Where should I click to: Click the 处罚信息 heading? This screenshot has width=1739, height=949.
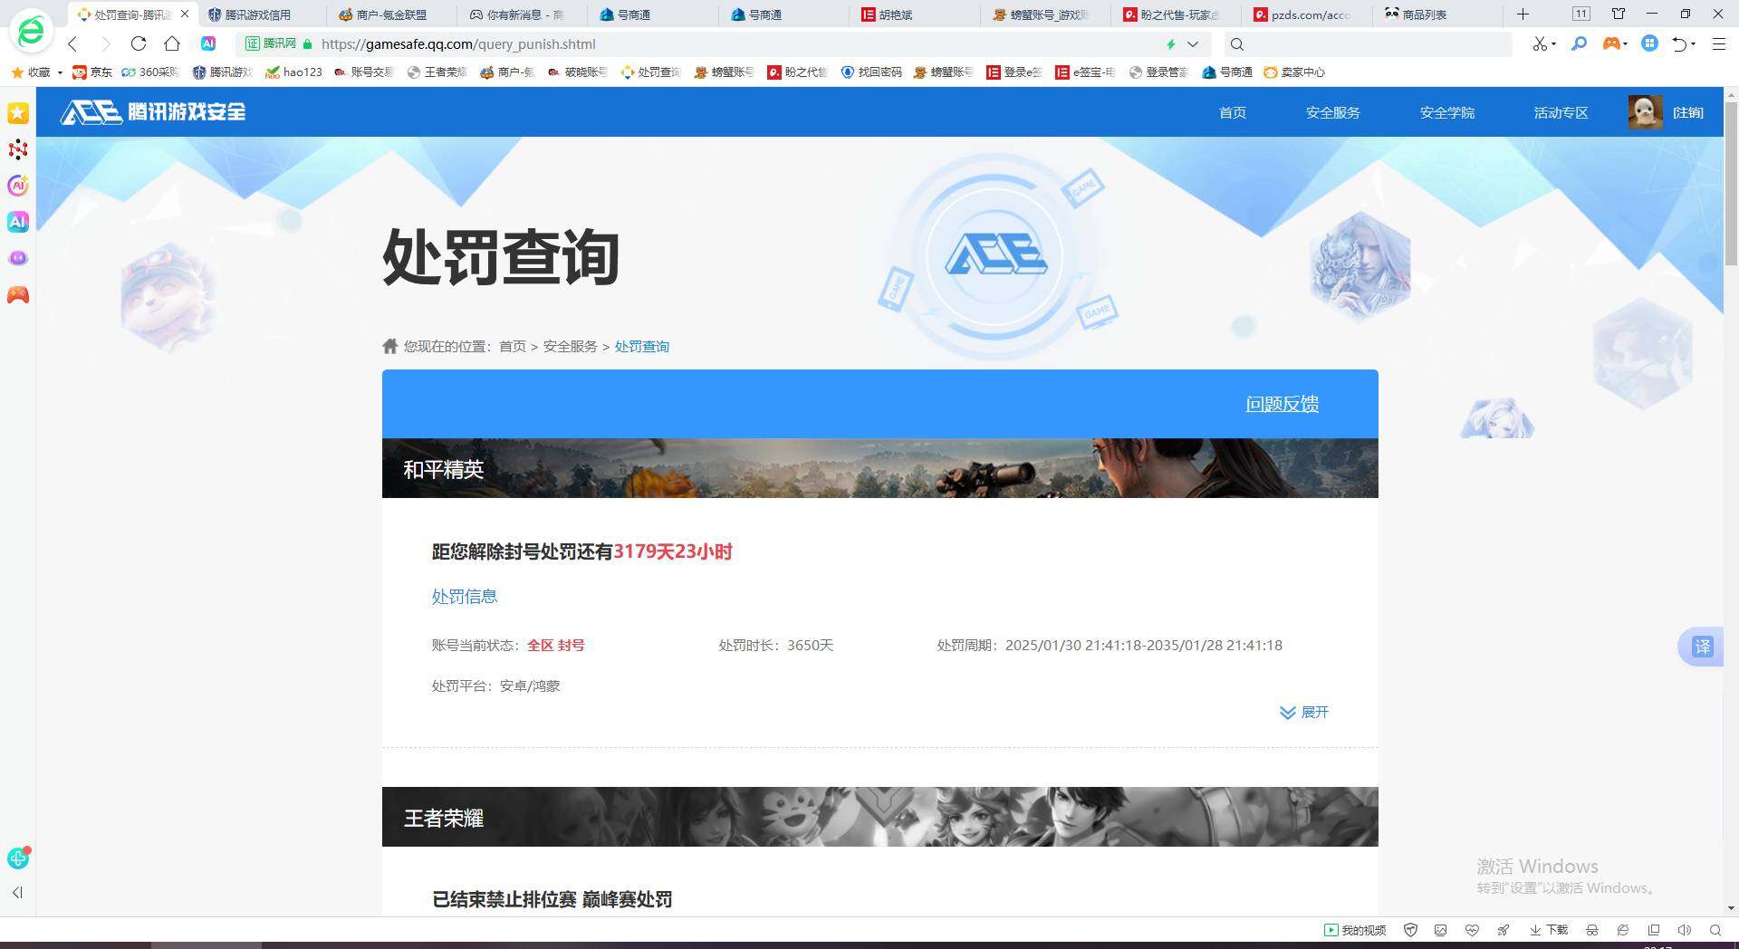tap(464, 596)
